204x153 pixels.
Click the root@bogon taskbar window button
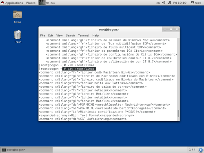(x=27, y=150)
